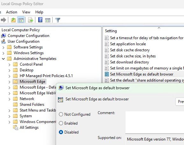Viewport: 184px width, 145px height.
Task: Click the policy icon beside Set download directory
Action: coord(107,62)
